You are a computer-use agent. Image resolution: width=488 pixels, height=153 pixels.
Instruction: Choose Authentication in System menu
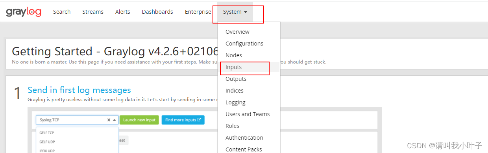[x=244, y=138]
